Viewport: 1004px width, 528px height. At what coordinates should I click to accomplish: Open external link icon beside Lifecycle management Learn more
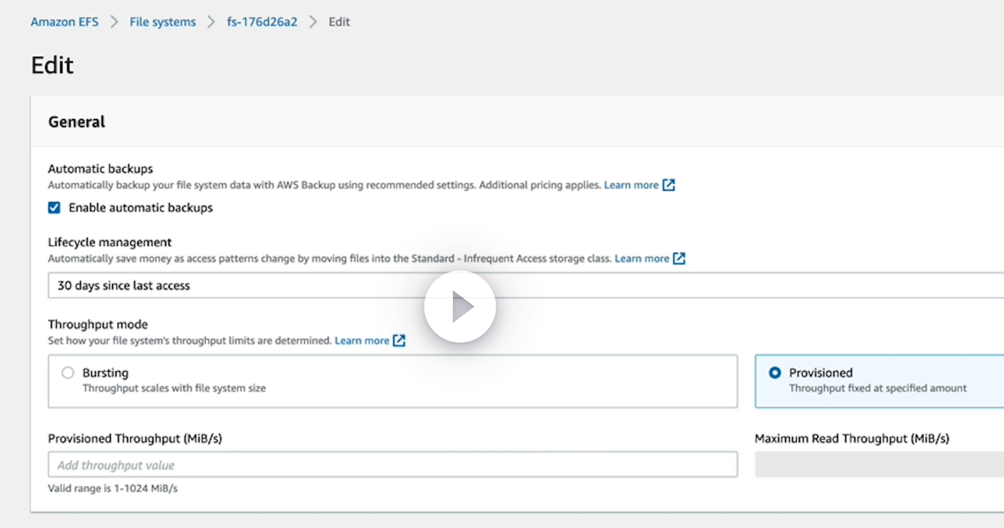pos(679,259)
